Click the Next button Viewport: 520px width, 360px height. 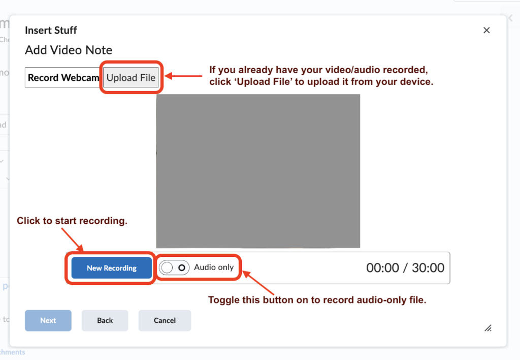pyautogui.click(x=48, y=320)
